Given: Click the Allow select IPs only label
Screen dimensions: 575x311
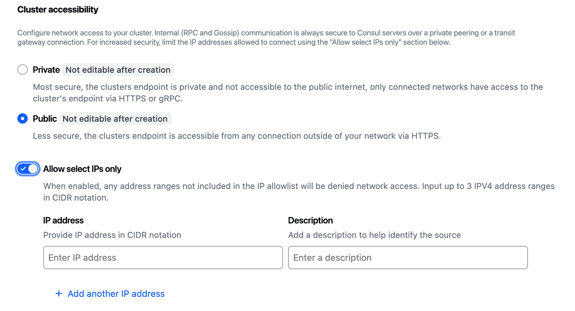Looking at the screenshot, I should coord(82,169).
